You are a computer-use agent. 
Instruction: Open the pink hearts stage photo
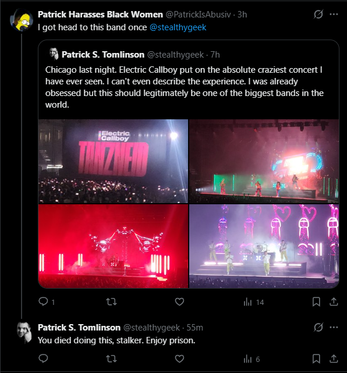point(264,246)
